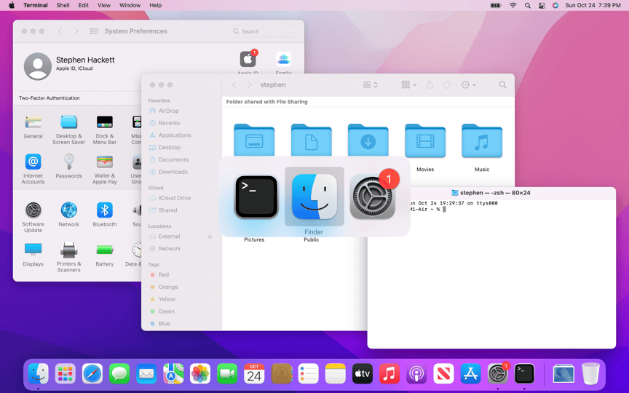Select Finder in the app switcher
This screenshot has height=393, width=629.
pyautogui.click(x=314, y=197)
